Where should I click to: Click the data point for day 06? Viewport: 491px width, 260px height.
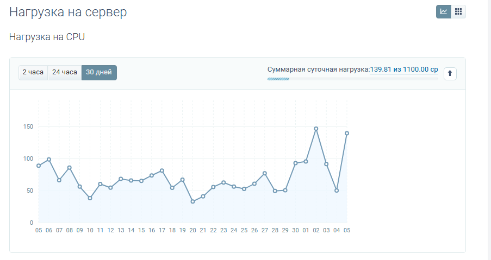(x=49, y=160)
